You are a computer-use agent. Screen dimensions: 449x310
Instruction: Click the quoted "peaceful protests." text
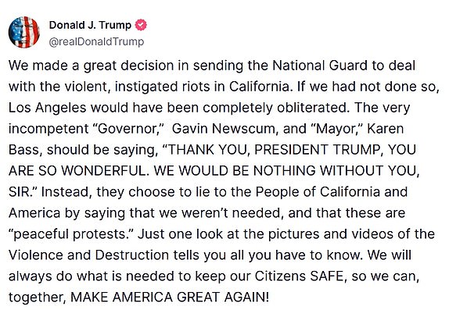[71, 234]
